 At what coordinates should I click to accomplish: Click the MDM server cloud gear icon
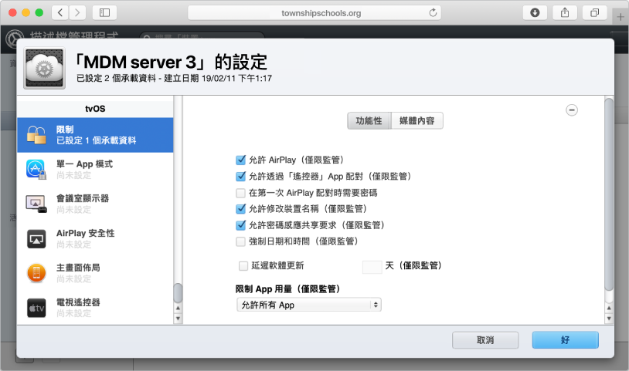pos(44,69)
